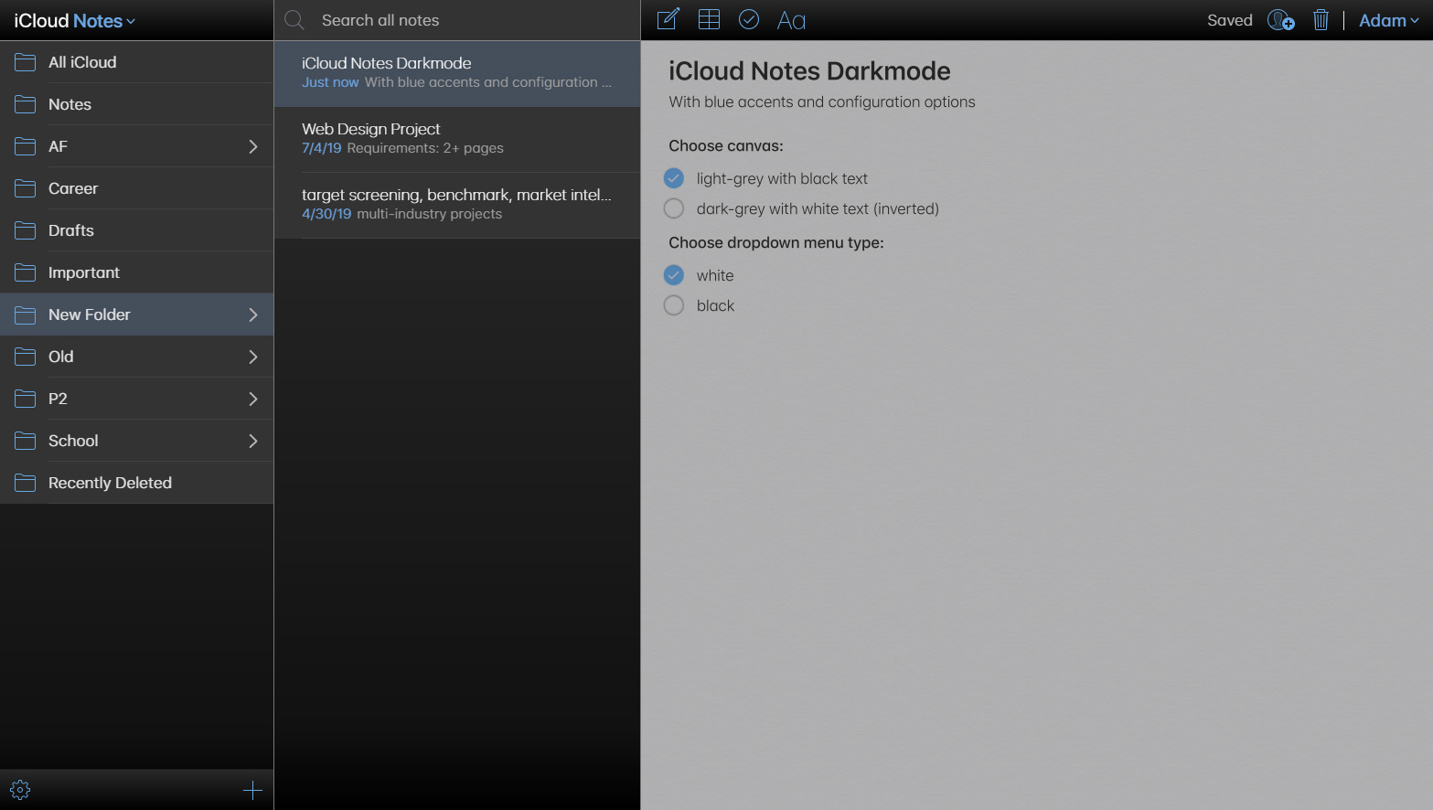Open target screening, benchmark note

457,205
